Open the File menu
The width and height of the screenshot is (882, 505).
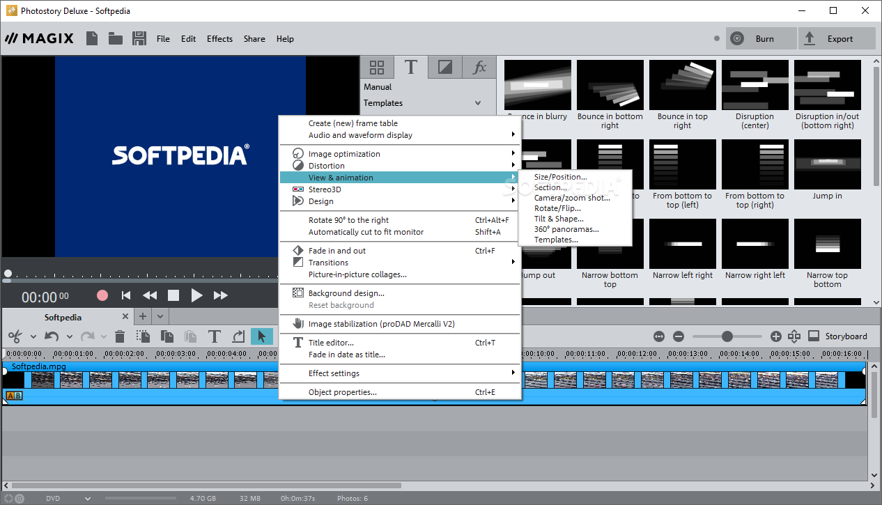click(163, 39)
